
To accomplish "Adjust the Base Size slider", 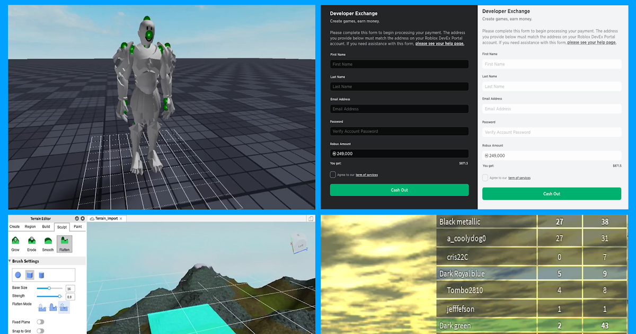I will pyautogui.click(x=49, y=288).
